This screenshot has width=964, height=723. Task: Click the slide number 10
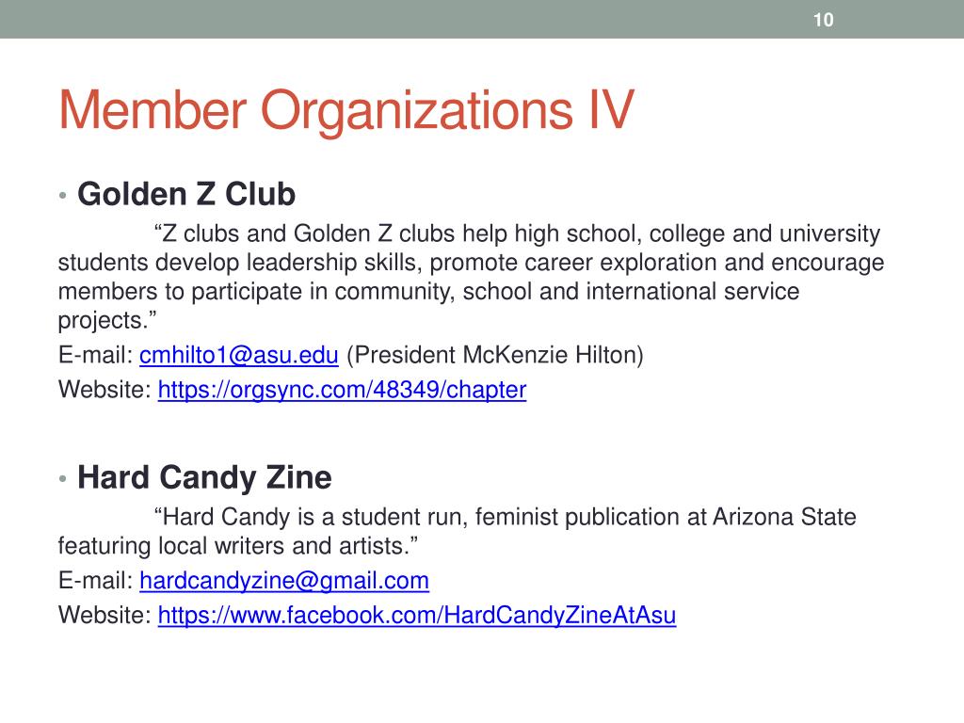823,20
